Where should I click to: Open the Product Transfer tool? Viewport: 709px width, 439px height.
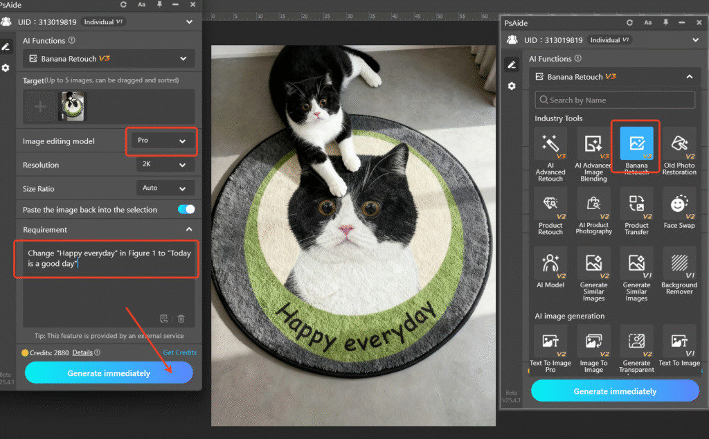click(x=636, y=210)
